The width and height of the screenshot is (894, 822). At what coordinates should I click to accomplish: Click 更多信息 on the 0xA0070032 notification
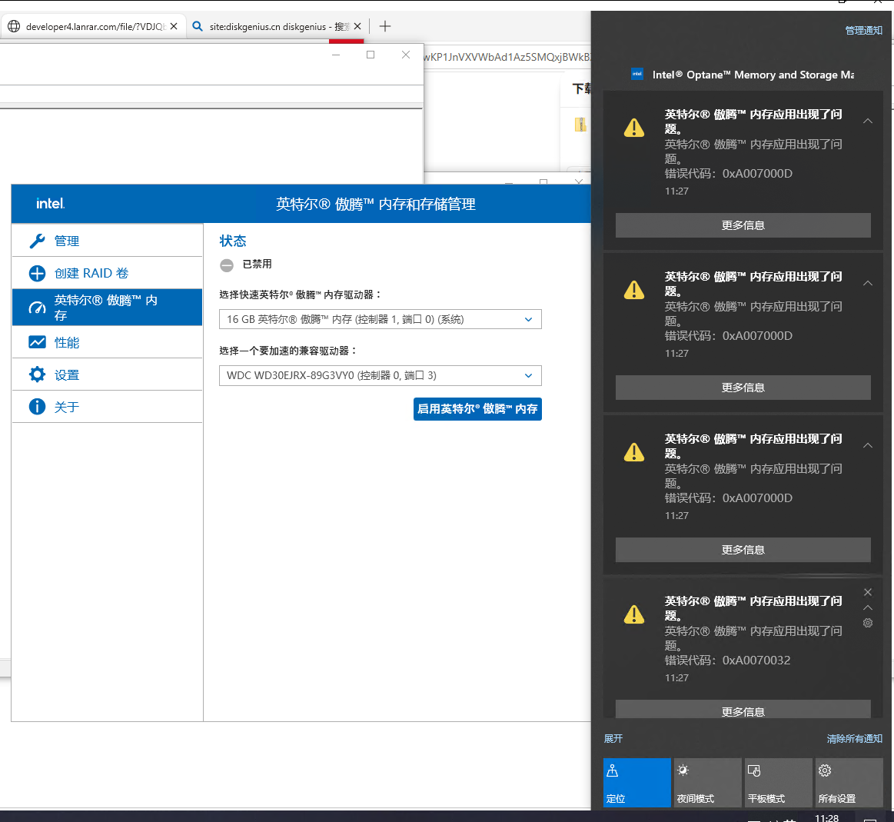tap(743, 709)
